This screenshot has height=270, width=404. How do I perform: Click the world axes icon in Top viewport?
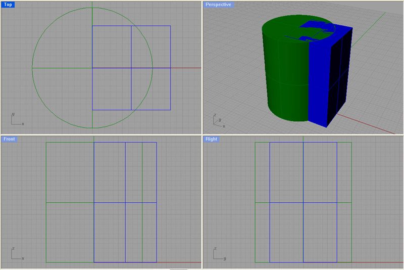[x=17, y=119]
